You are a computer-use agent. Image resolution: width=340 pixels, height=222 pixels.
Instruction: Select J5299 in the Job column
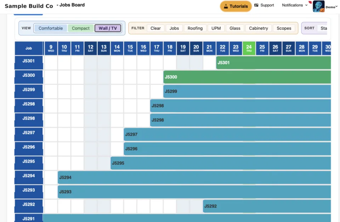(x=29, y=91)
